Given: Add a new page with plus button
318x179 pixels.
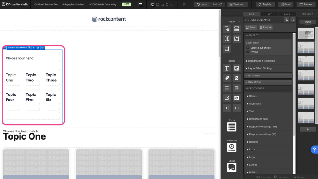Looking at the screenshot, I should [x=308, y=129].
